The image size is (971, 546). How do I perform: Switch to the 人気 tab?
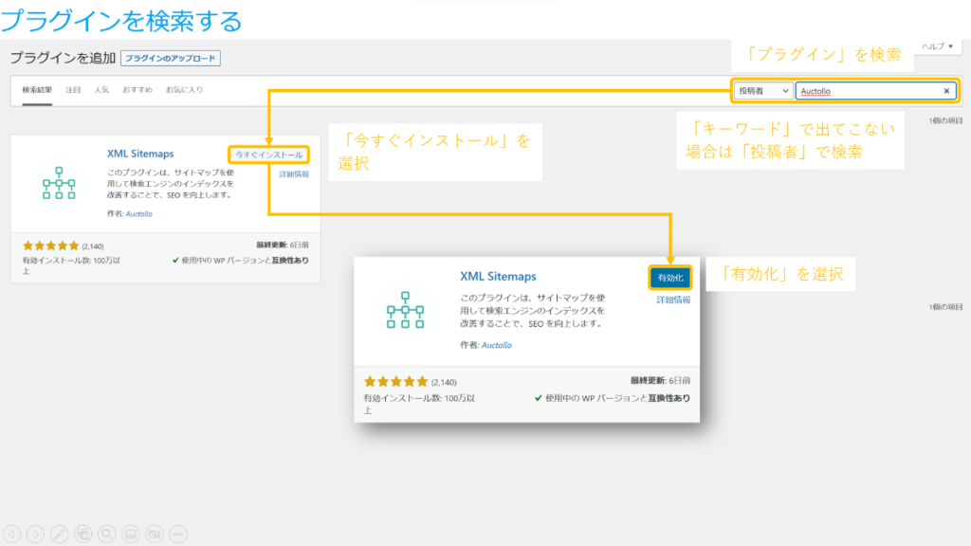tap(101, 90)
